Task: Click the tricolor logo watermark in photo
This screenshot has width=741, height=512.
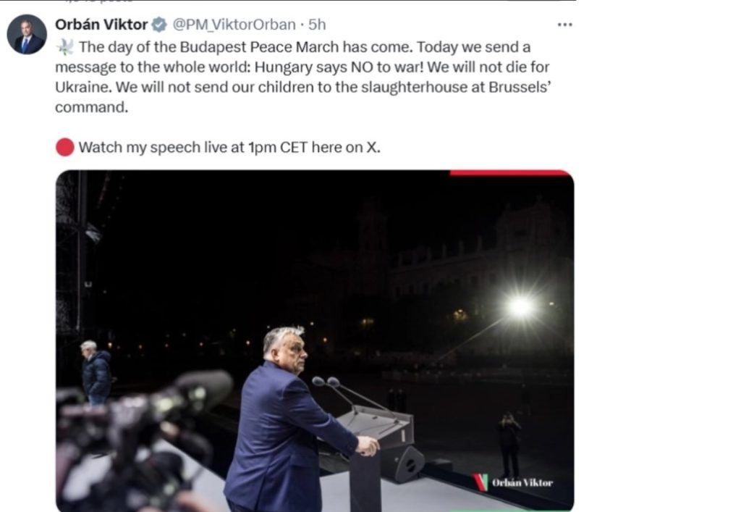Action: click(480, 482)
